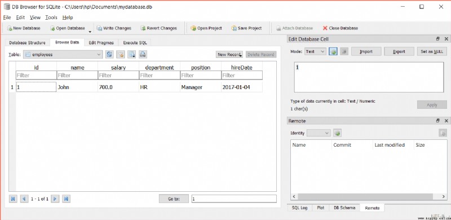Click the Go to record number field
The width and height of the screenshot is (451, 220).
(x=234, y=199)
